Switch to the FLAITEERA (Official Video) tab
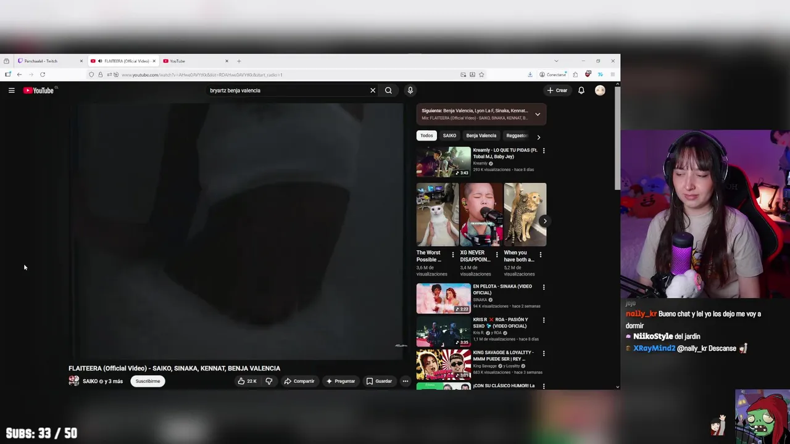Viewport: 790px width, 444px height. coord(123,61)
